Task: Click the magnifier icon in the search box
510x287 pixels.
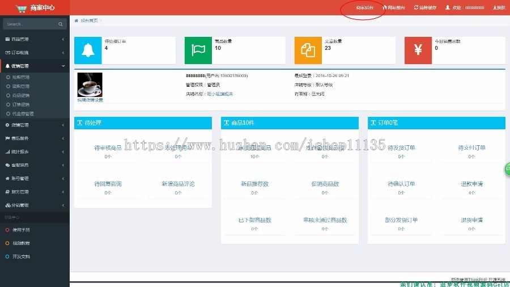Action: pos(61,24)
